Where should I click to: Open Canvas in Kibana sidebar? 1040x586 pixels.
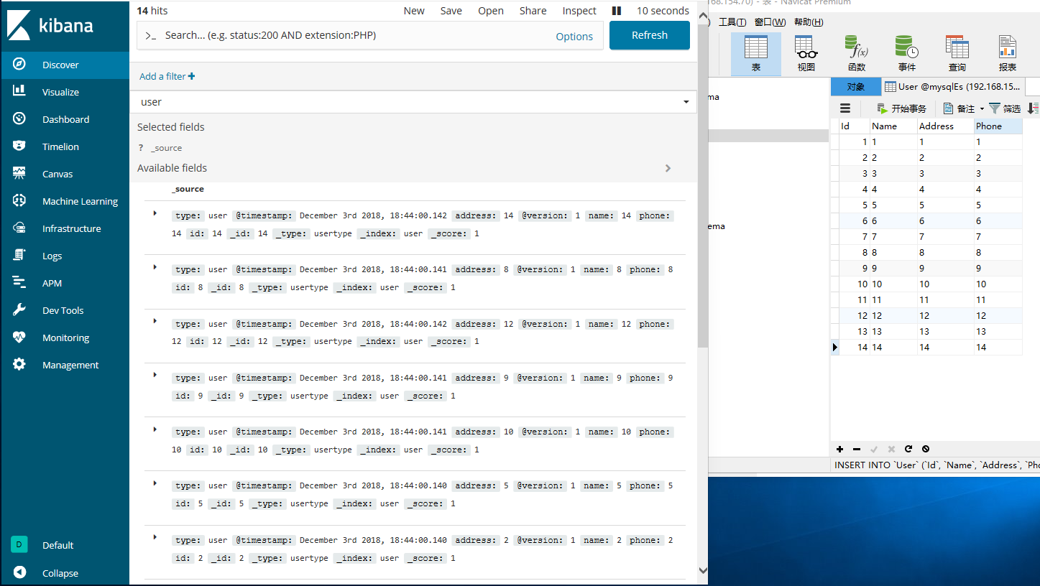click(65, 174)
